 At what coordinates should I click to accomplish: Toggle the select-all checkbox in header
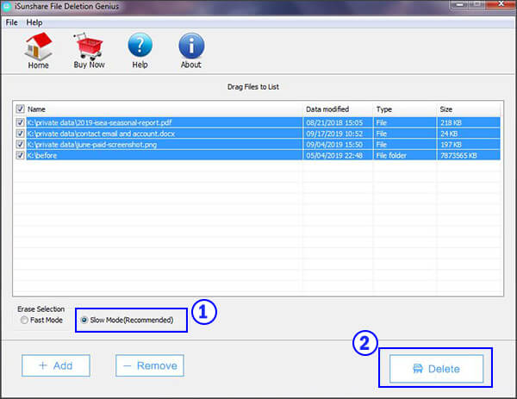pyautogui.click(x=20, y=109)
